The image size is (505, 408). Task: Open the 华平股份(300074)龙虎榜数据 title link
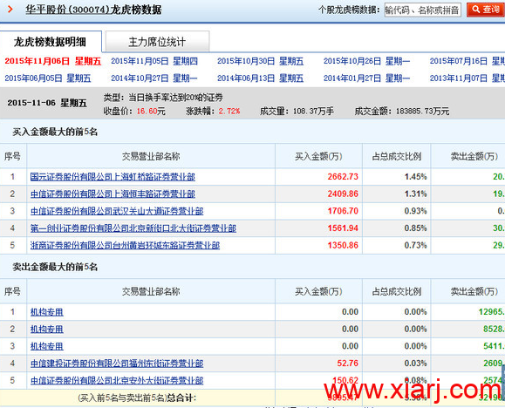click(x=93, y=10)
